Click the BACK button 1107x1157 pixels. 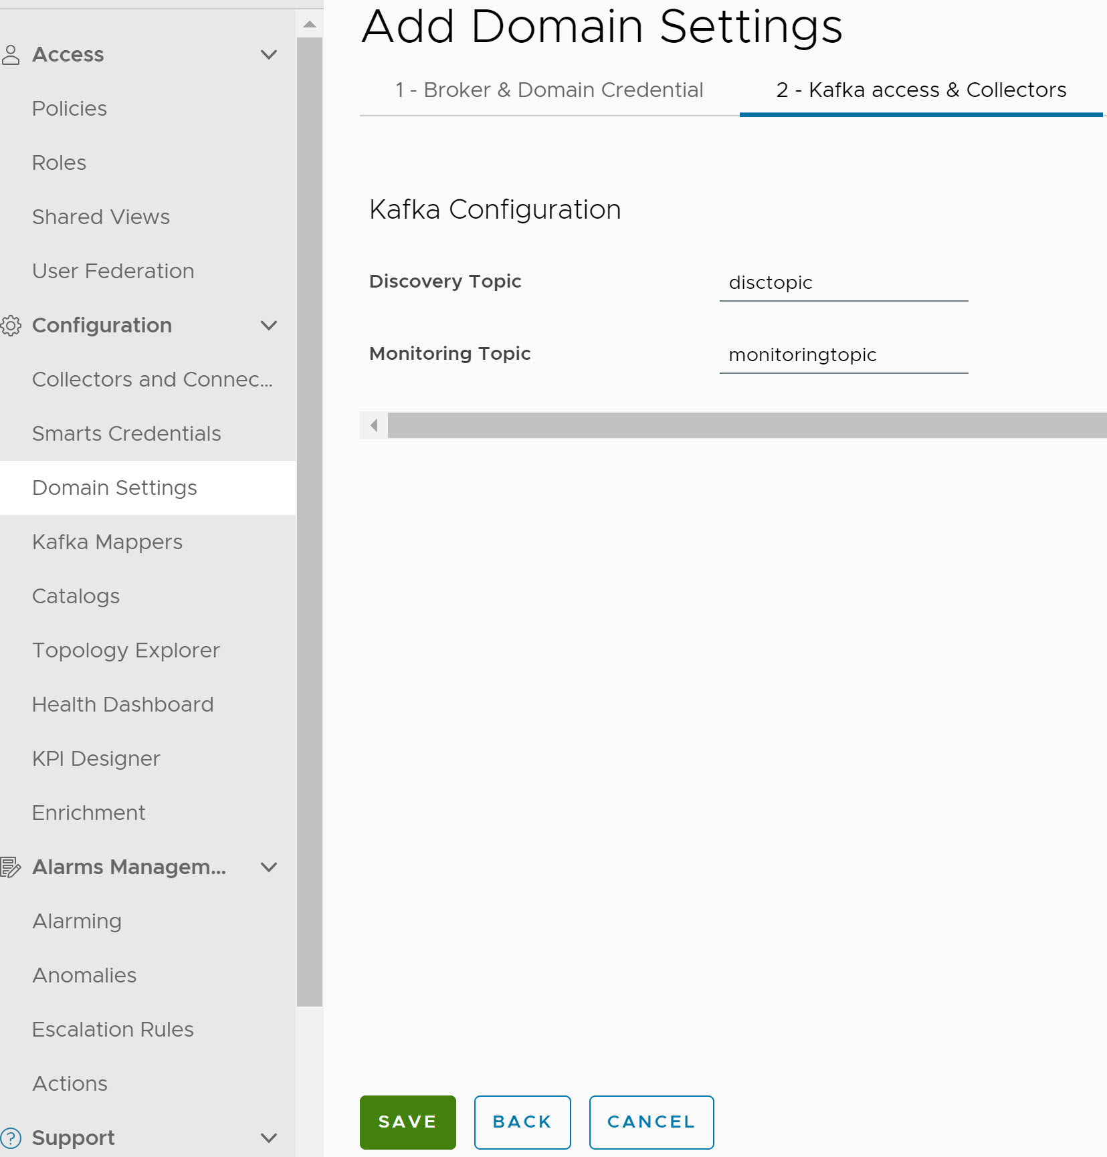coord(522,1122)
